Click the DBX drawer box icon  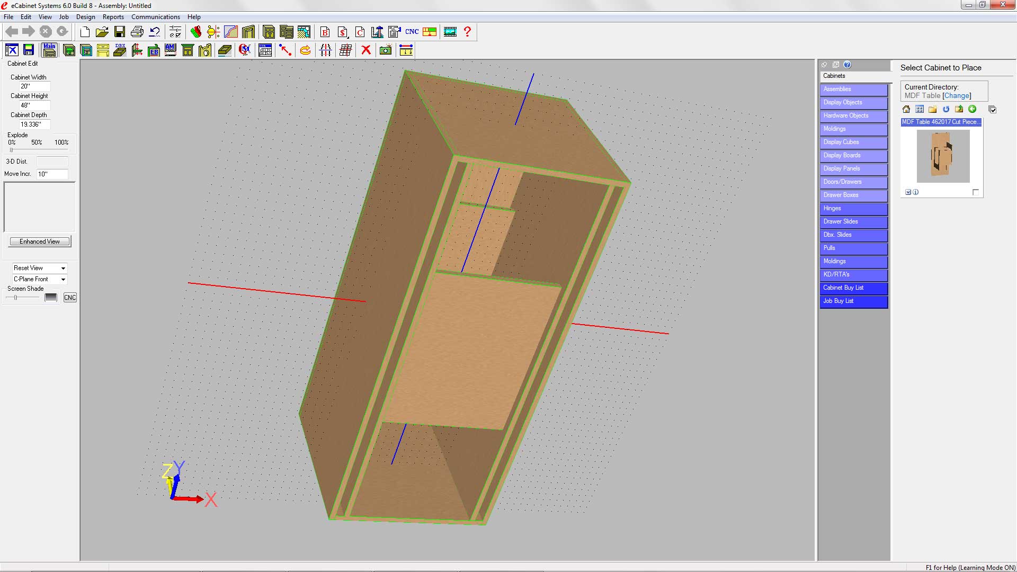[x=120, y=50]
